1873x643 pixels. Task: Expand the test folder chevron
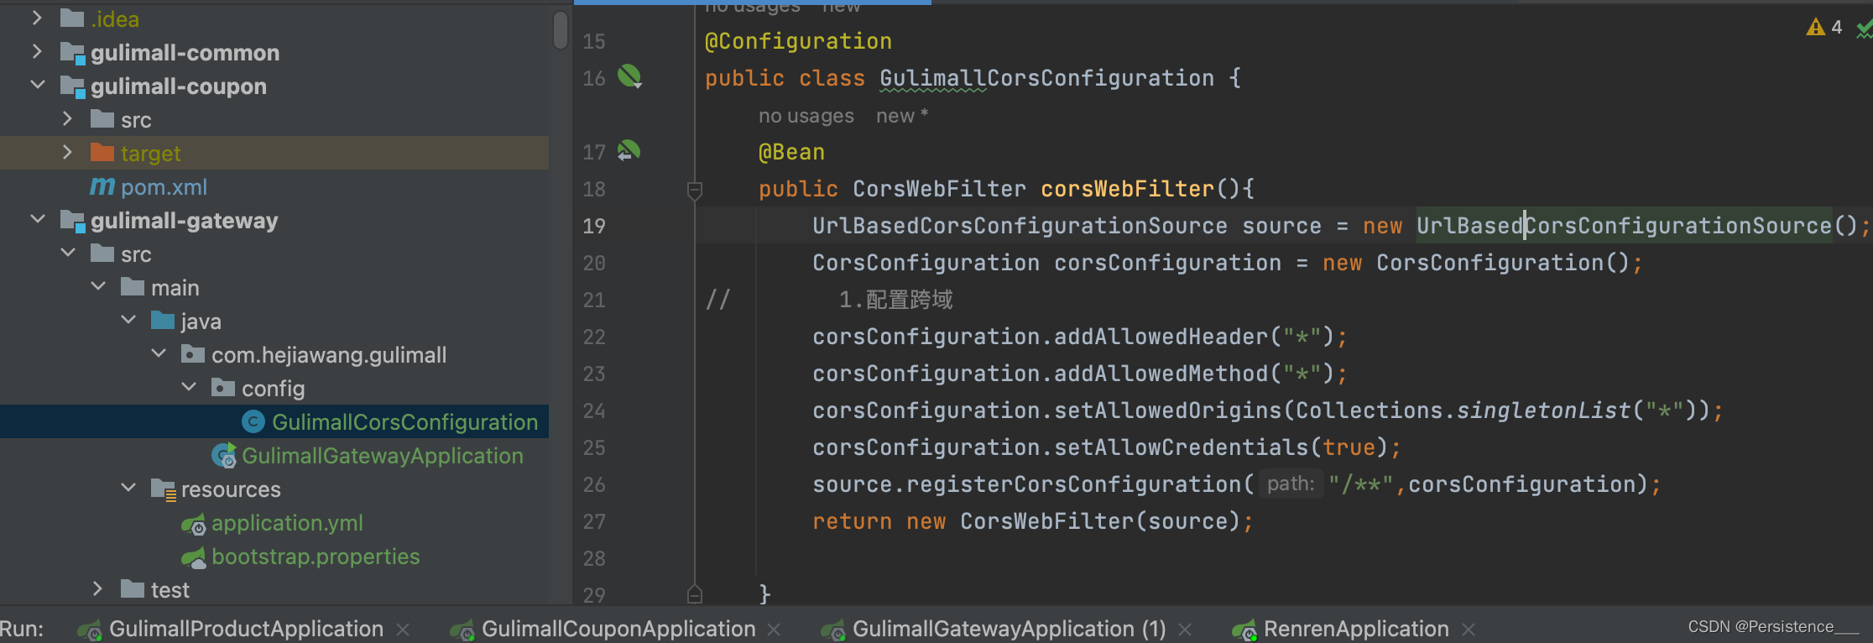[97, 588]
